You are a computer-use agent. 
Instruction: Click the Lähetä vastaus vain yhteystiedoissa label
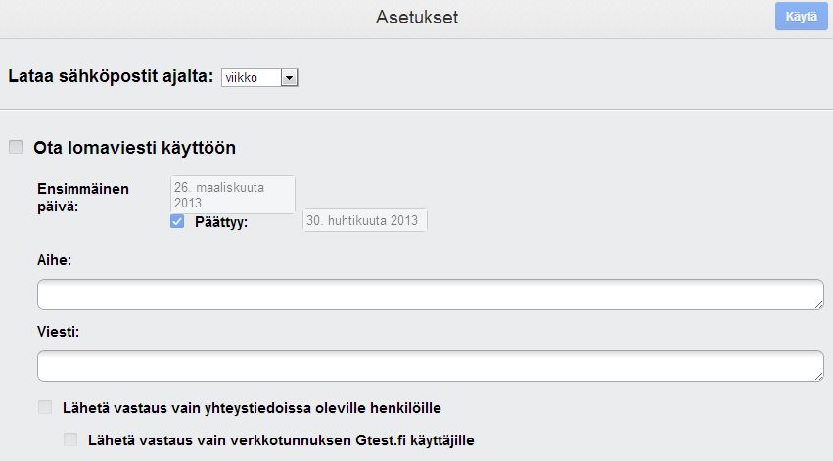point(258,407)
